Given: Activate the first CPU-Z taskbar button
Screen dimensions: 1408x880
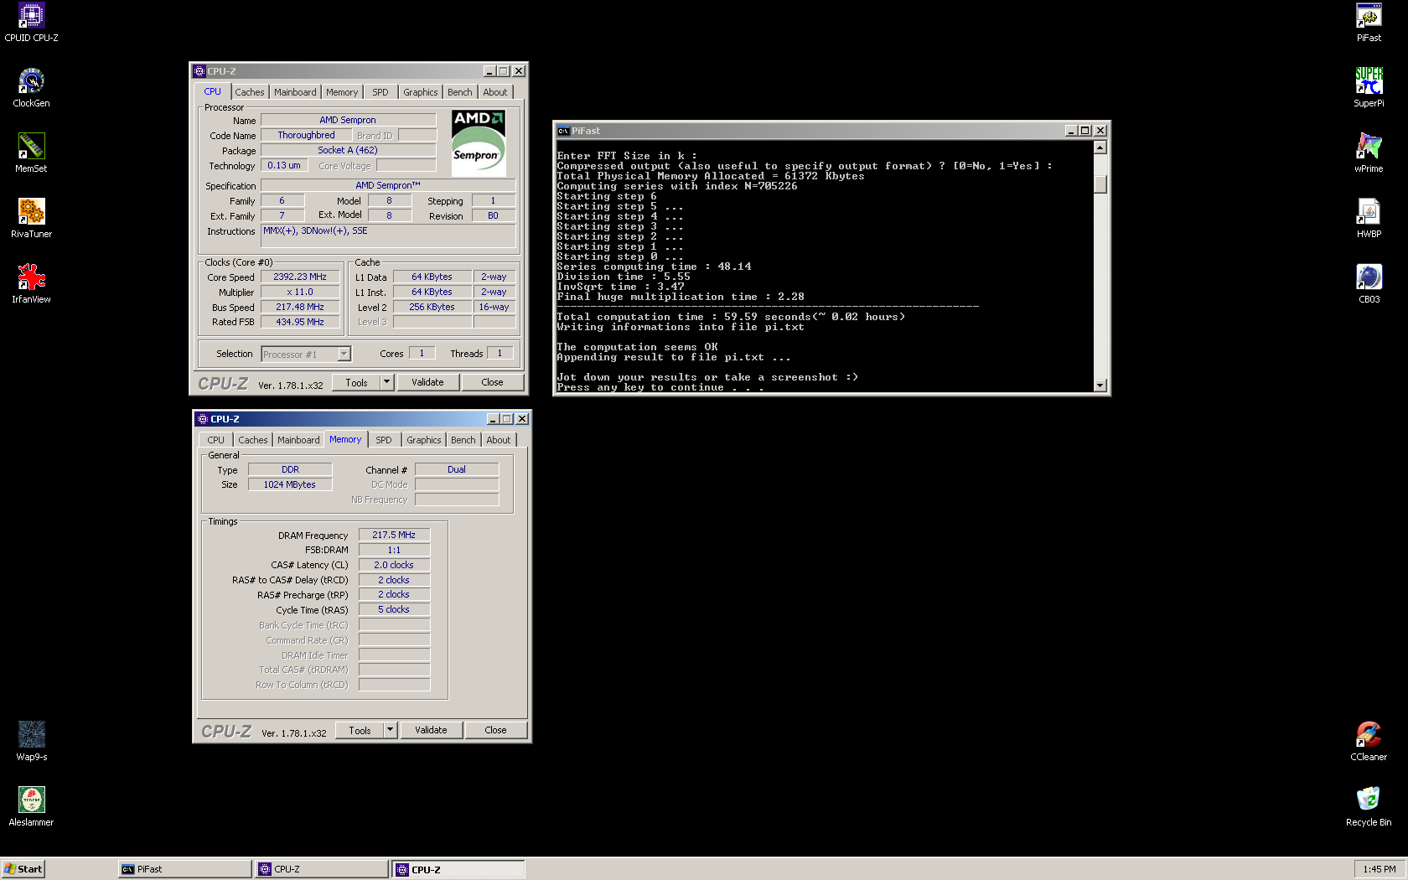Looking at the screenshot, I should tap(322, 869).
